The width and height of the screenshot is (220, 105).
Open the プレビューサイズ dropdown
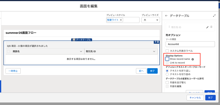coord(151,20)
